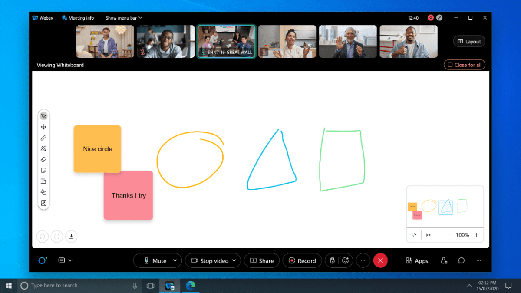521x293 pixels.
Task: Mute the microphone
Action: [155, 261]
